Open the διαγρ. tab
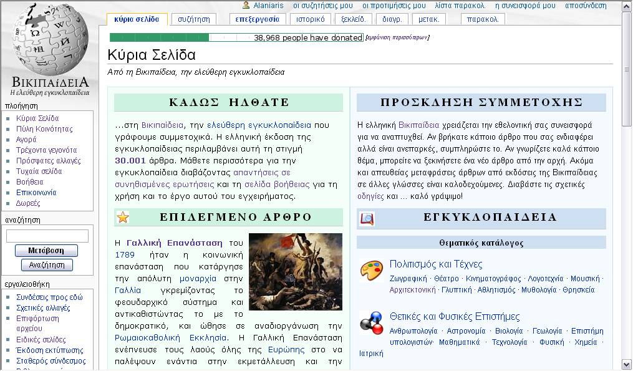 [392, 19]
